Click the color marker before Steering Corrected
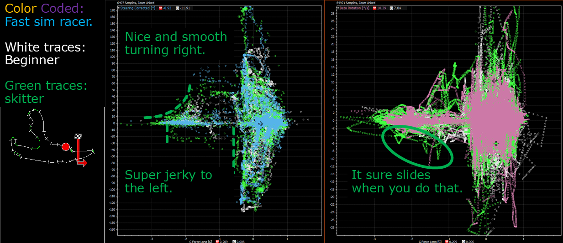This screenshot has width=563, height=243. [119, 8]
